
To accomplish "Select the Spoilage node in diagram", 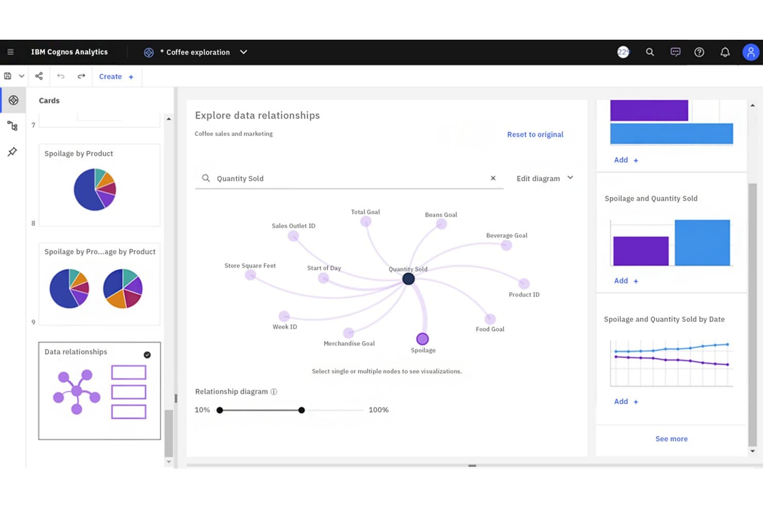I will tap(422, 339).
